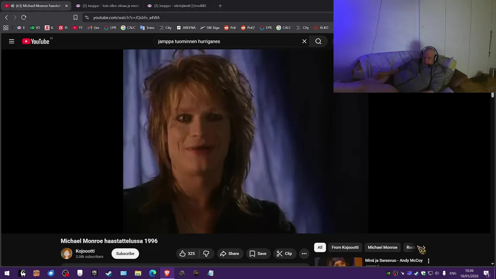The image size is (496, 279).
Task: Open the IL bookmark
Action: tap(49, 28)
